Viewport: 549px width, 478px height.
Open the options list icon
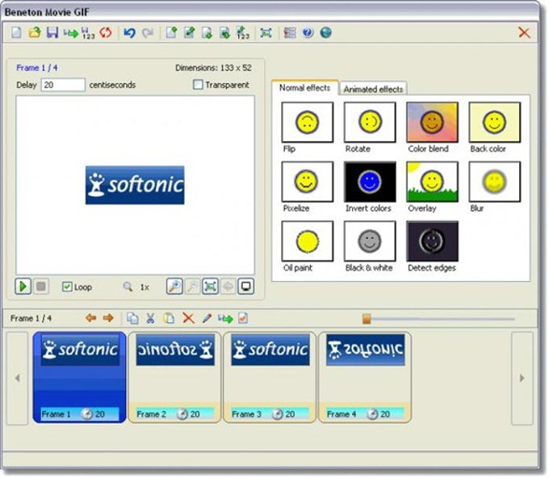[290, 32]
